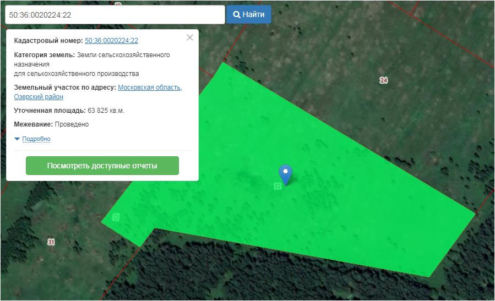495x301 pixels.
Task: Close the cadastral info popup
Action: click(x=190, y=37)
